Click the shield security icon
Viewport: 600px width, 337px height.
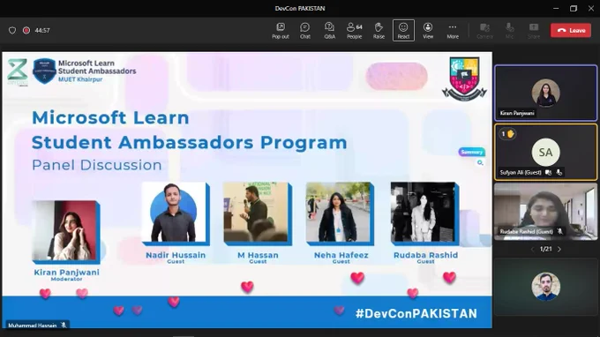[12, 30]
